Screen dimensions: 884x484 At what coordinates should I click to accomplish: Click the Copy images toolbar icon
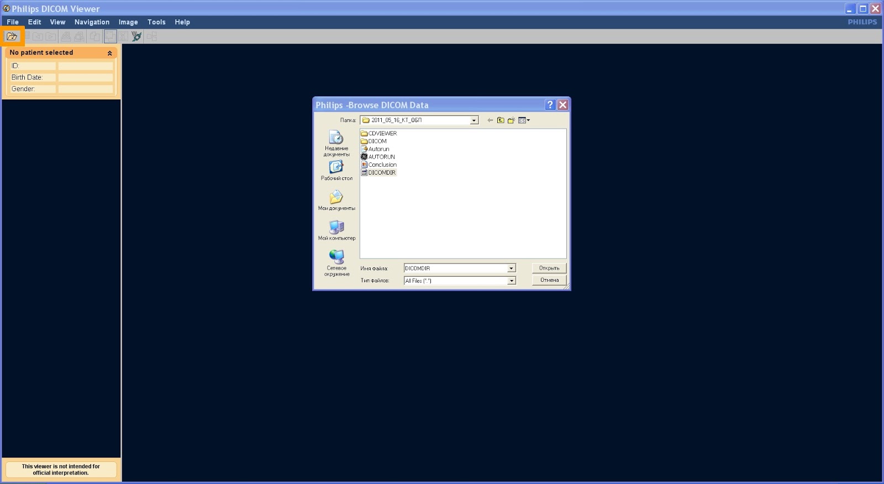[x=95, y=36]
